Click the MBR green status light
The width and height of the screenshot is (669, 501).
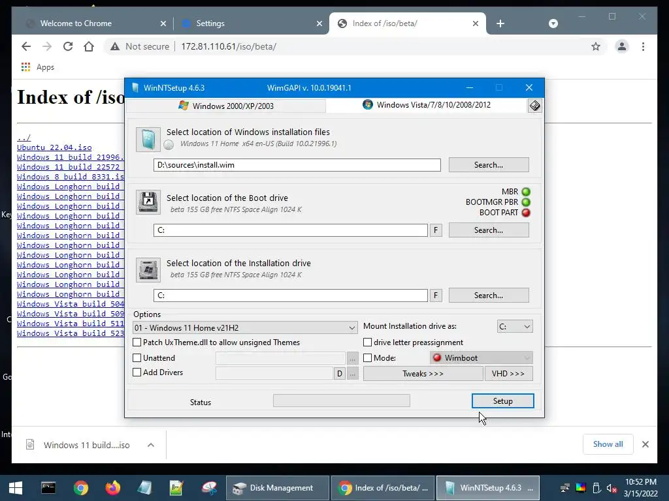point(526,192)
